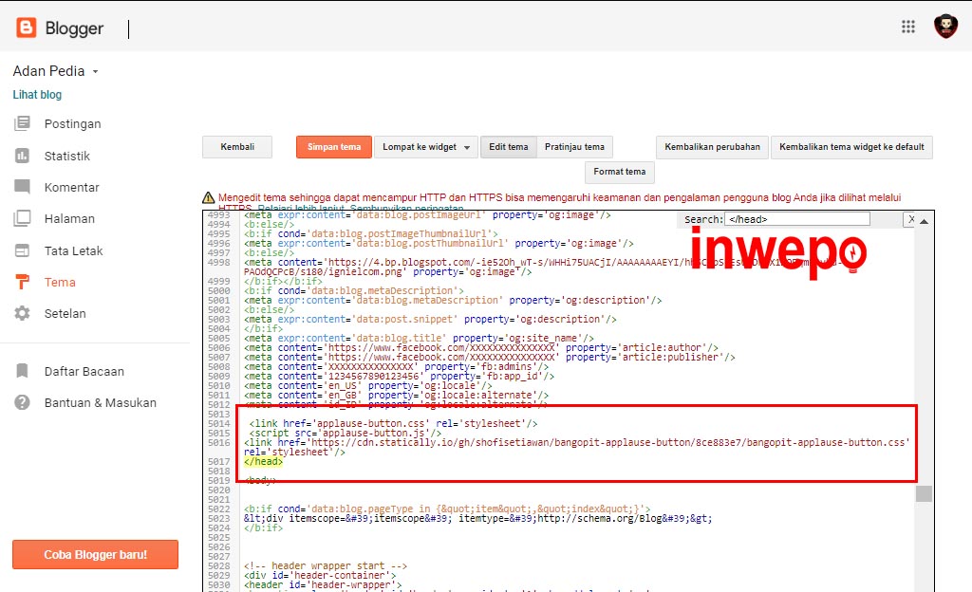
Task: Click the en_US og:locale meta line
Action: point(368,386)
